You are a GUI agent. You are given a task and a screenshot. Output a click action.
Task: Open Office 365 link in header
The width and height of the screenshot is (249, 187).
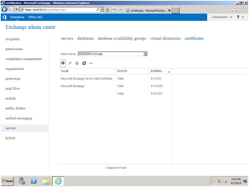pos(35,17)
